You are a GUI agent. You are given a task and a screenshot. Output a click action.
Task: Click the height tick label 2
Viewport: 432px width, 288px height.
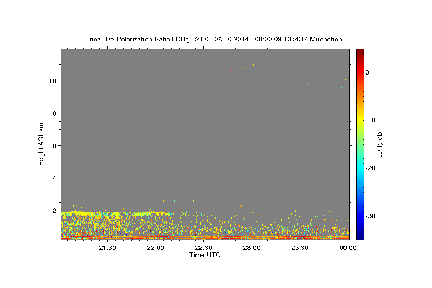tap(55, 211)
